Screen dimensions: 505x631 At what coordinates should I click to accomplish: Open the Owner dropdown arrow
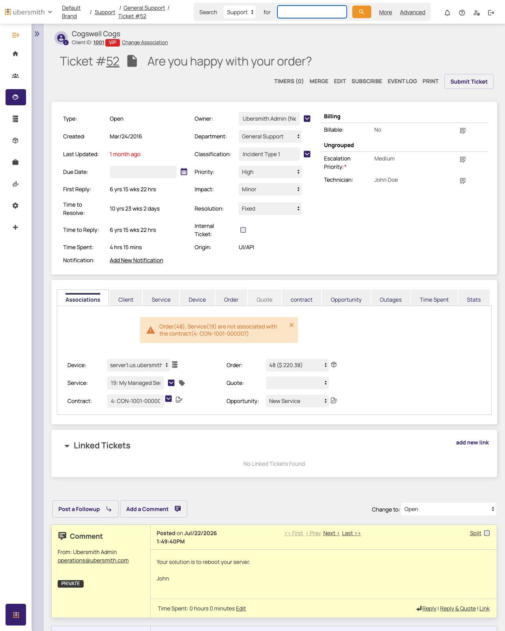pyautogui.click(x=307, y=119)
